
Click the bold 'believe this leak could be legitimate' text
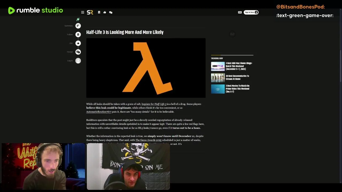(109, 108)
